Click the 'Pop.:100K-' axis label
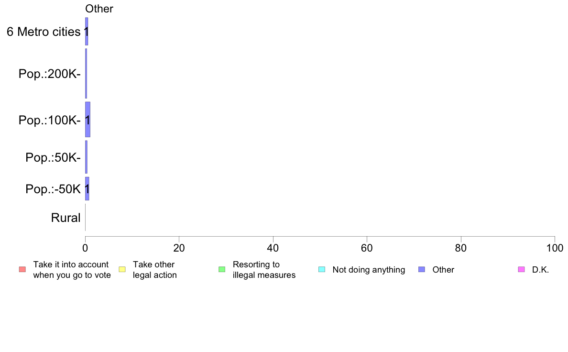568x352 pixels. point(50,120)
